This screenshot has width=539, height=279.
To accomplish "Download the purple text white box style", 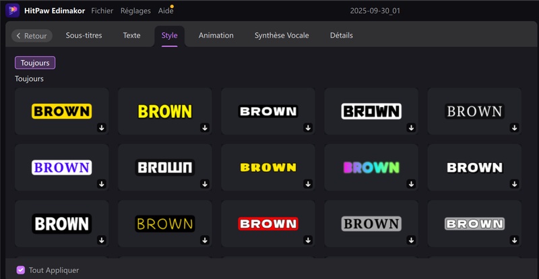I will 101,183.
